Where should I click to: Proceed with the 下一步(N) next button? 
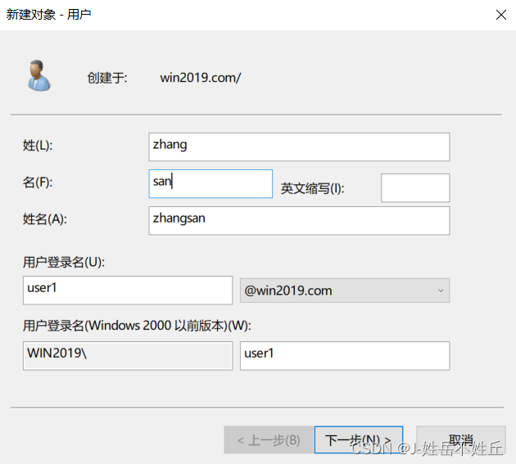[359, 440]
